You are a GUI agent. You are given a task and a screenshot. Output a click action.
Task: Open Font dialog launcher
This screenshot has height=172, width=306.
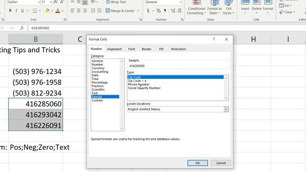click(x=65, y=20)
